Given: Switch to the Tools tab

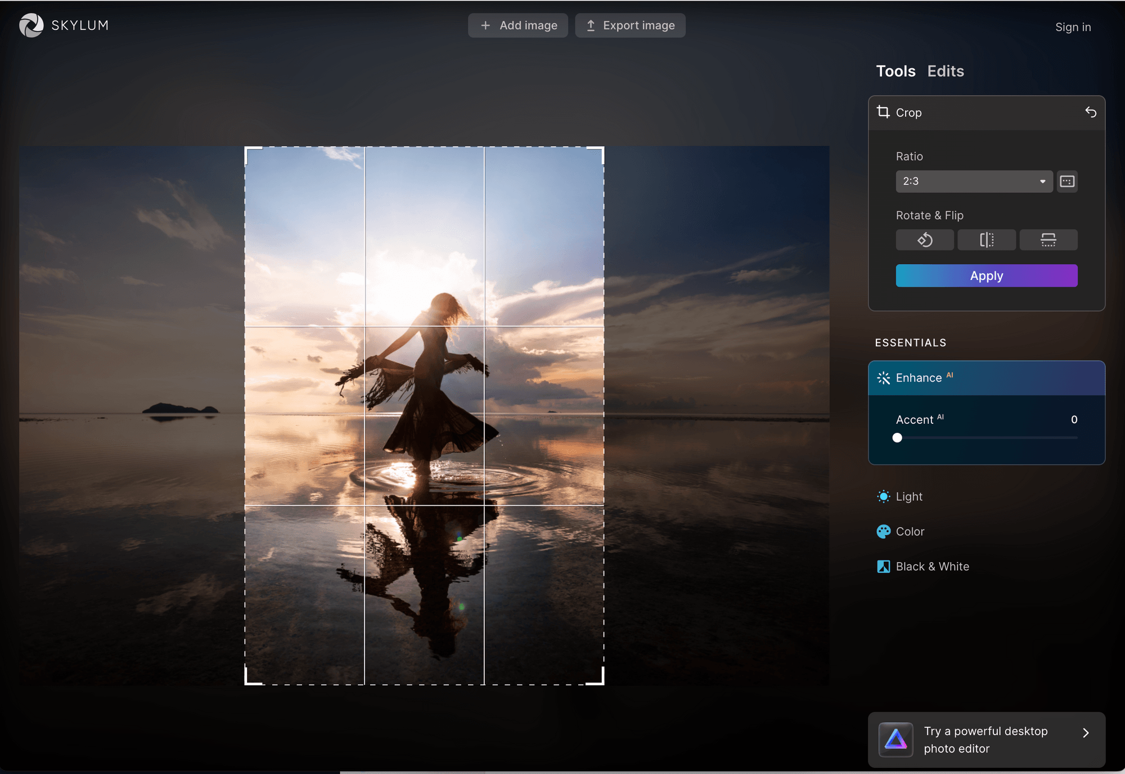Looking at the screenshot, I should [895, 71].
